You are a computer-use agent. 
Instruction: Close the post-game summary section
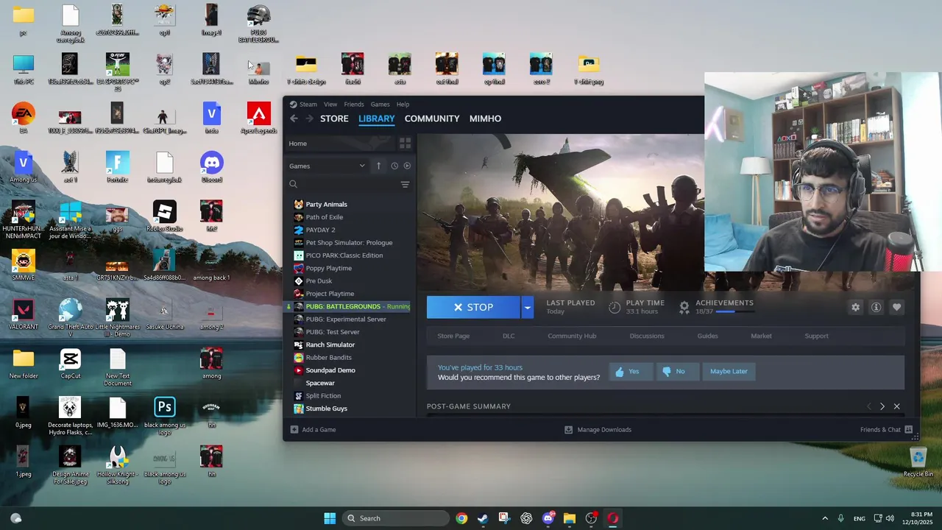coord(896,406)
